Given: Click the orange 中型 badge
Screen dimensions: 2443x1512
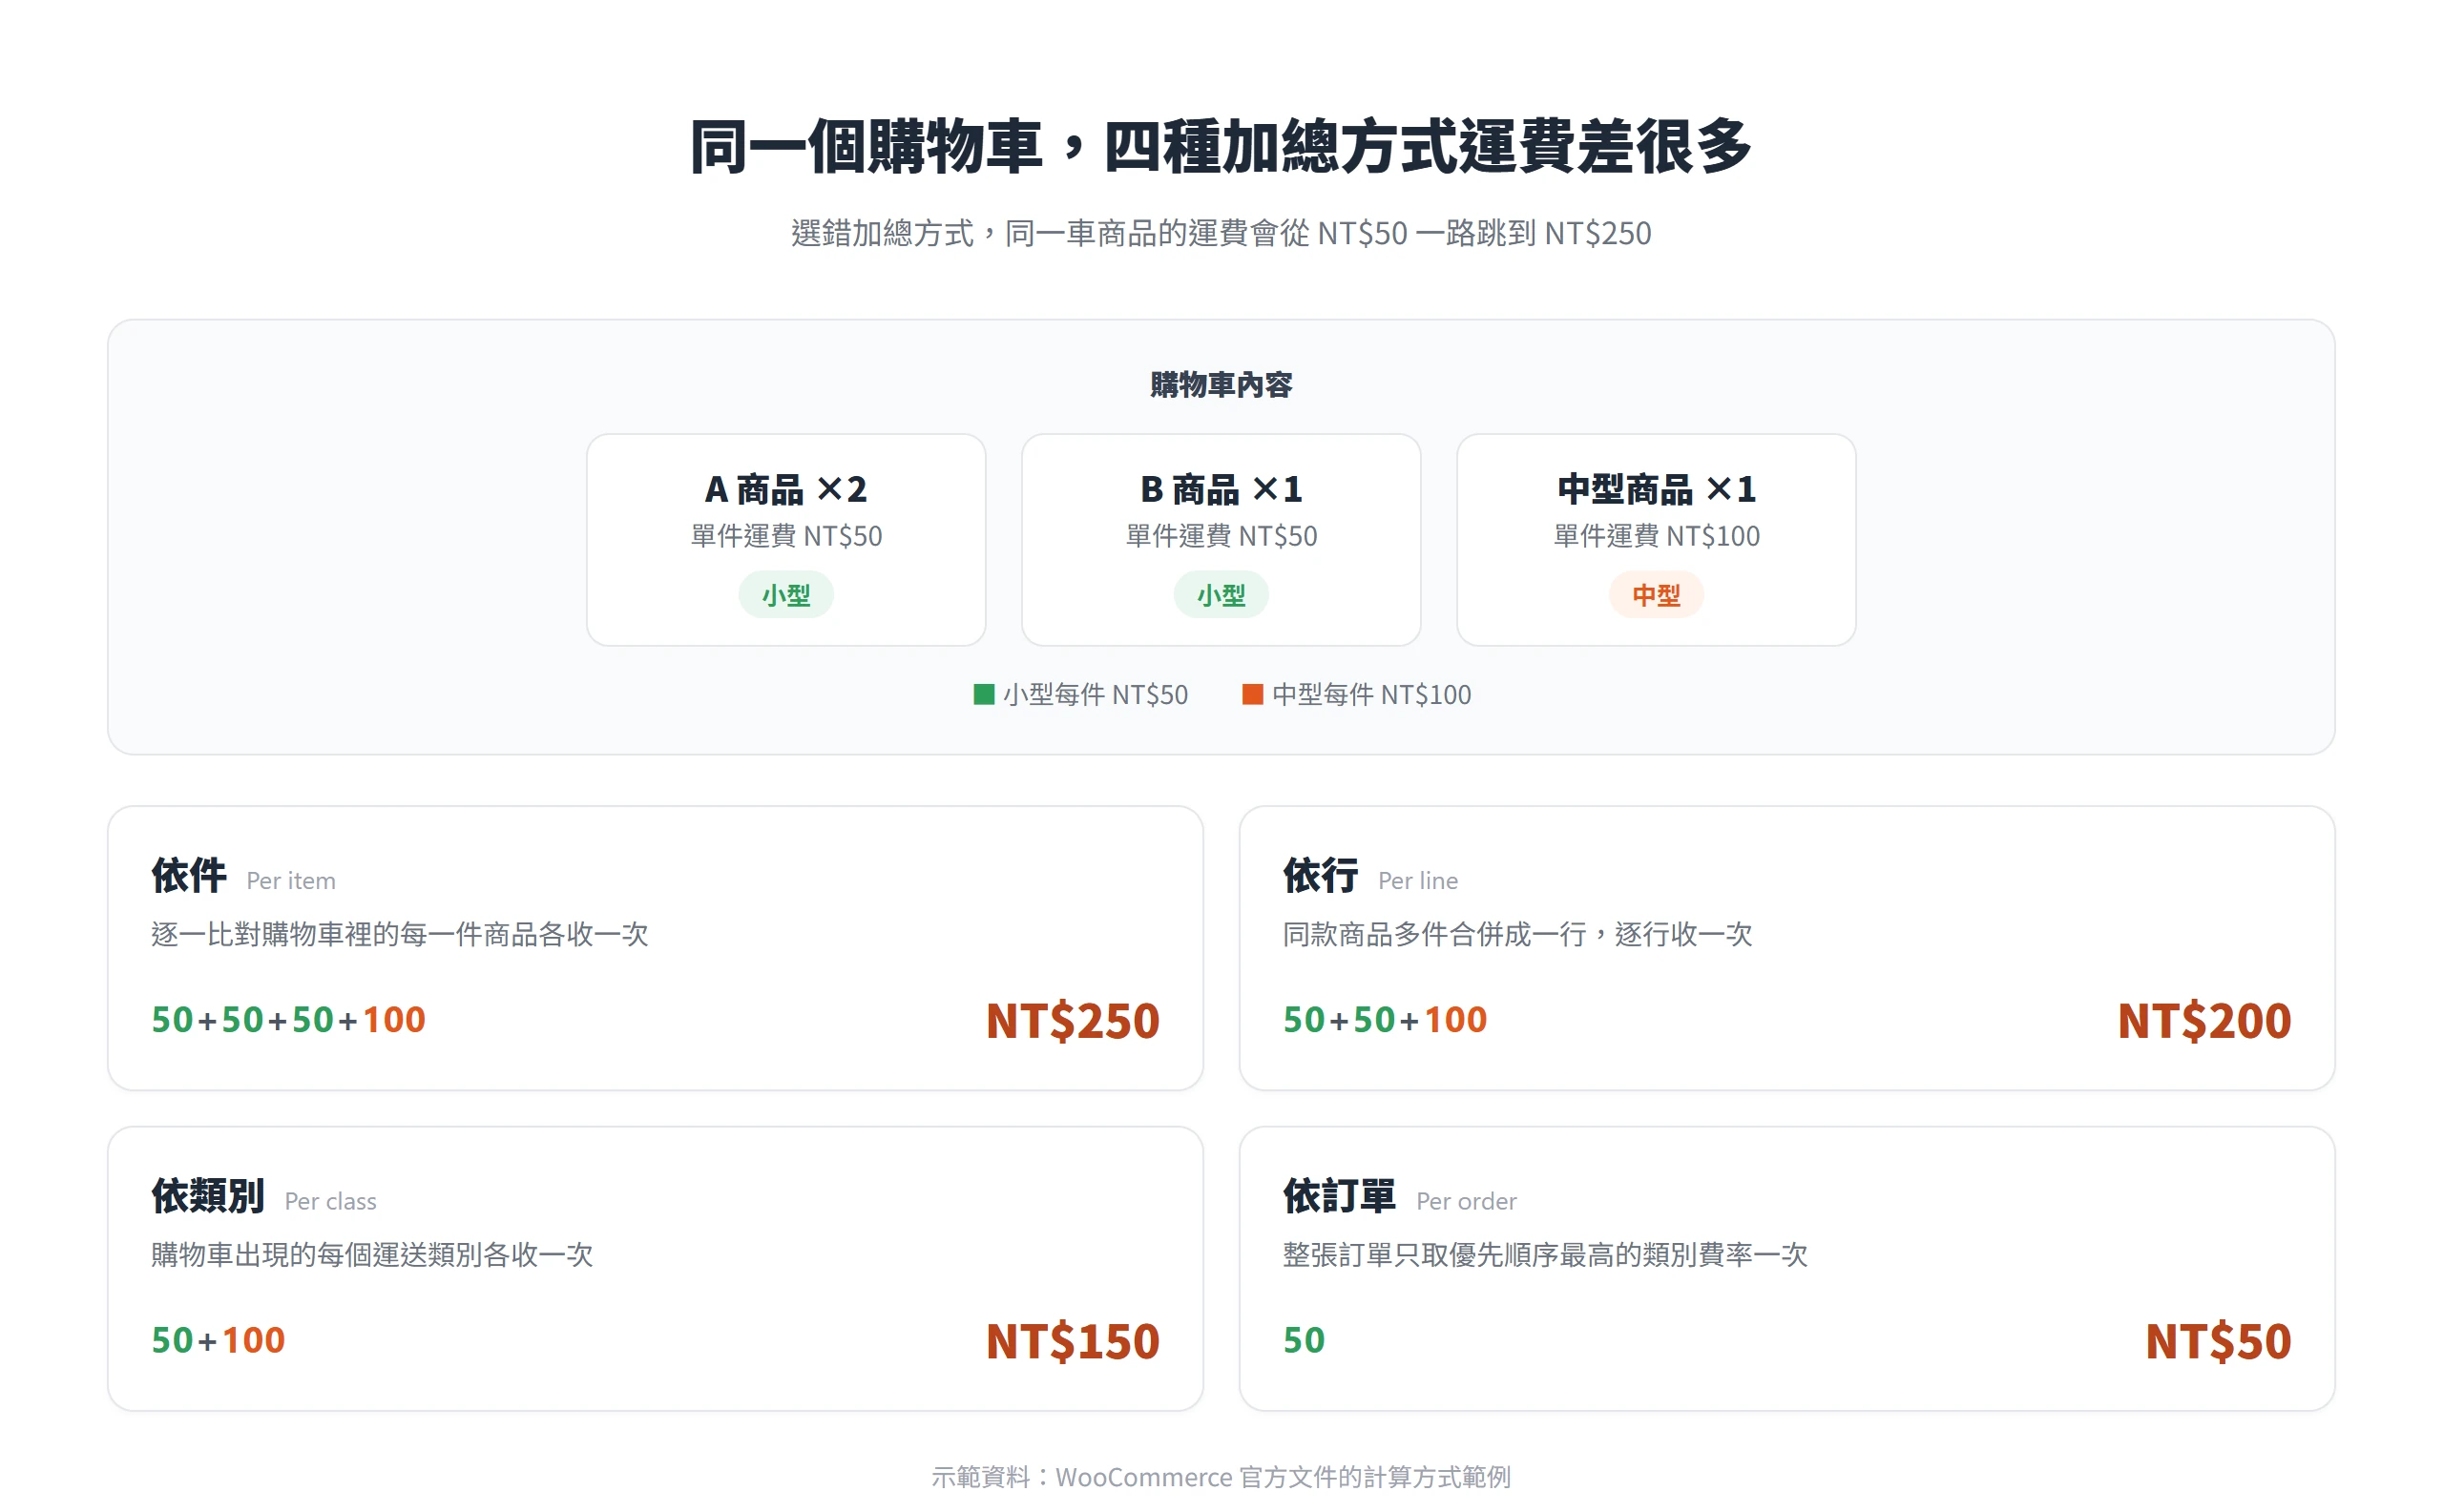Looking at the screenshot, I should (1656, 596).
